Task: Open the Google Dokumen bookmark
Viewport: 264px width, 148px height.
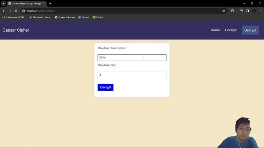Action: (65, 17)
